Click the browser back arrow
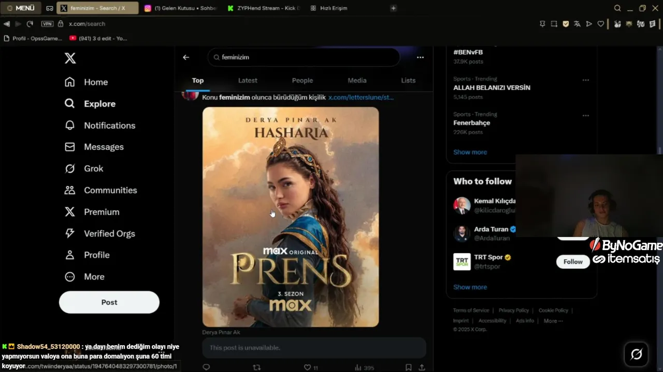This screenshot has width=663, height=372. 7,24
